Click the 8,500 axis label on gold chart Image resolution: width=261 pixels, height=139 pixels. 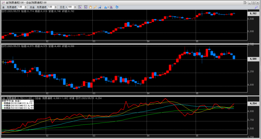[x=250, y=19]
